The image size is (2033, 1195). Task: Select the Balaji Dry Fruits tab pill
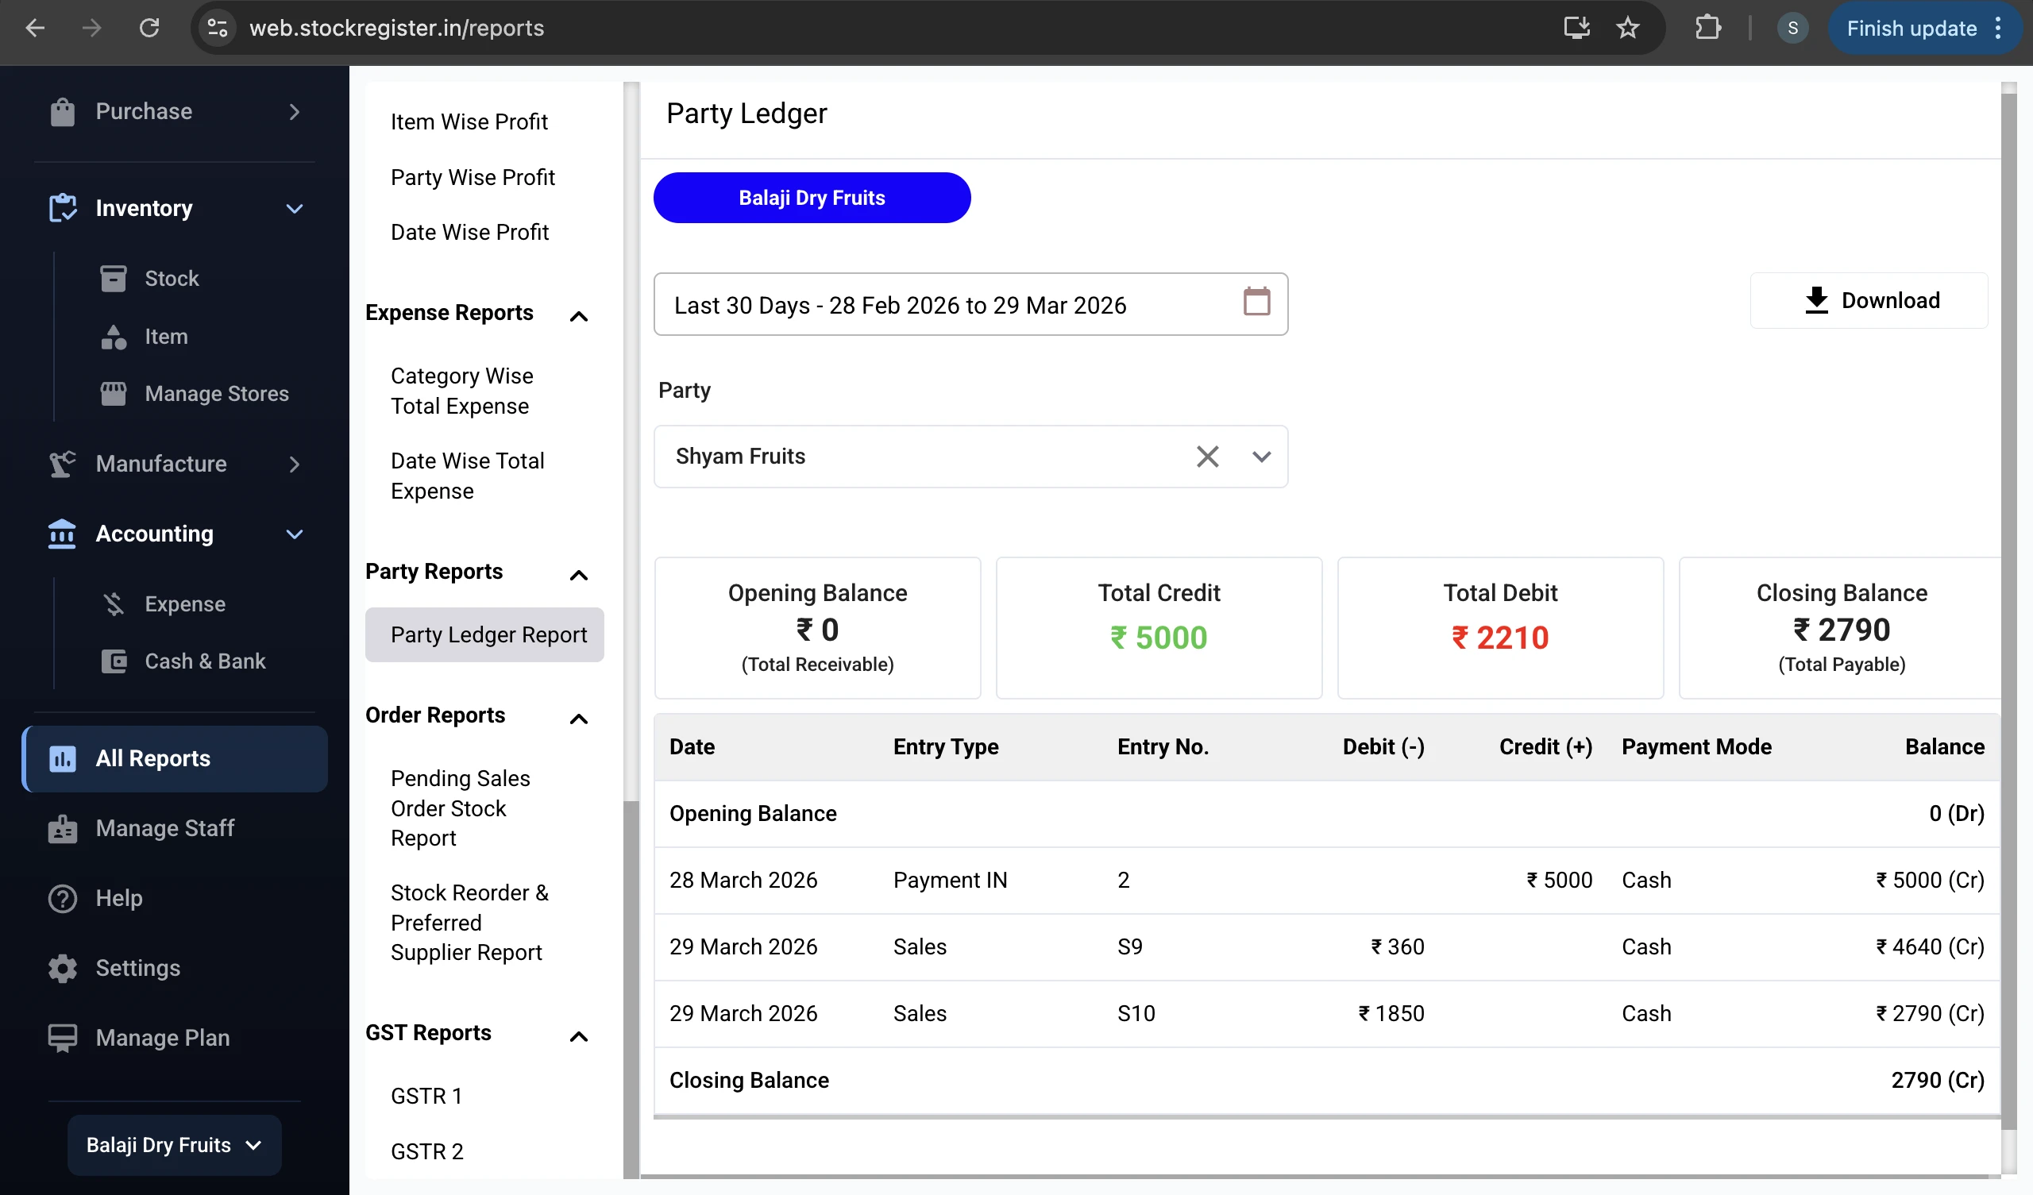click(812, 197)
